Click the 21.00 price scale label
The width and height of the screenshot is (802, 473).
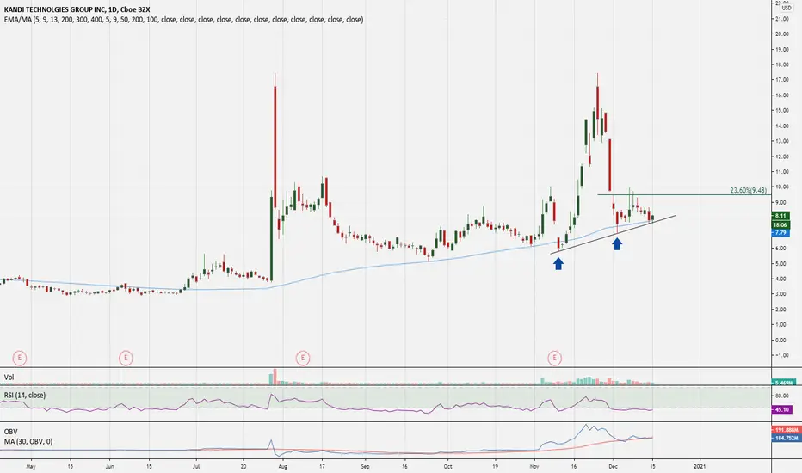coord(781,19)
